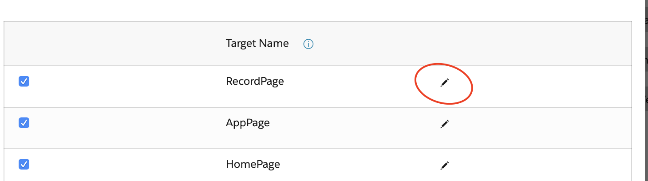Toggle the AppPage row checkbox
This screenshot has width=648, height=181.
pyautogui.click(x=24, y=123)
